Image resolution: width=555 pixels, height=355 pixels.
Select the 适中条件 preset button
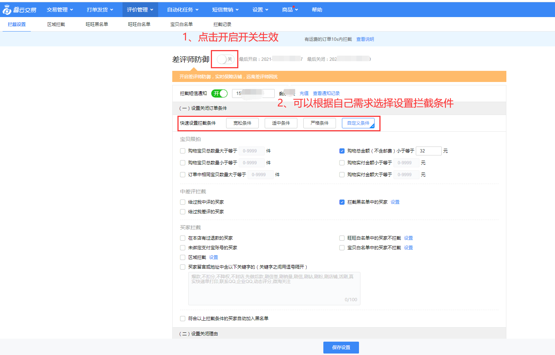click(281, 123)
